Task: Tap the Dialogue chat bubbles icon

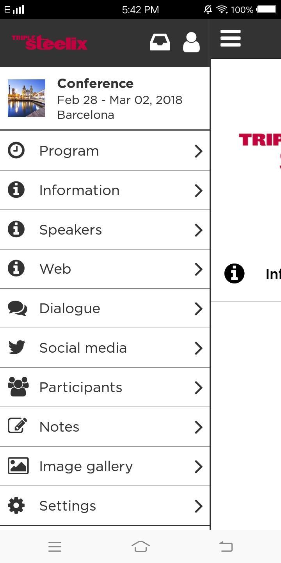Action: click(x=18, y=308)
